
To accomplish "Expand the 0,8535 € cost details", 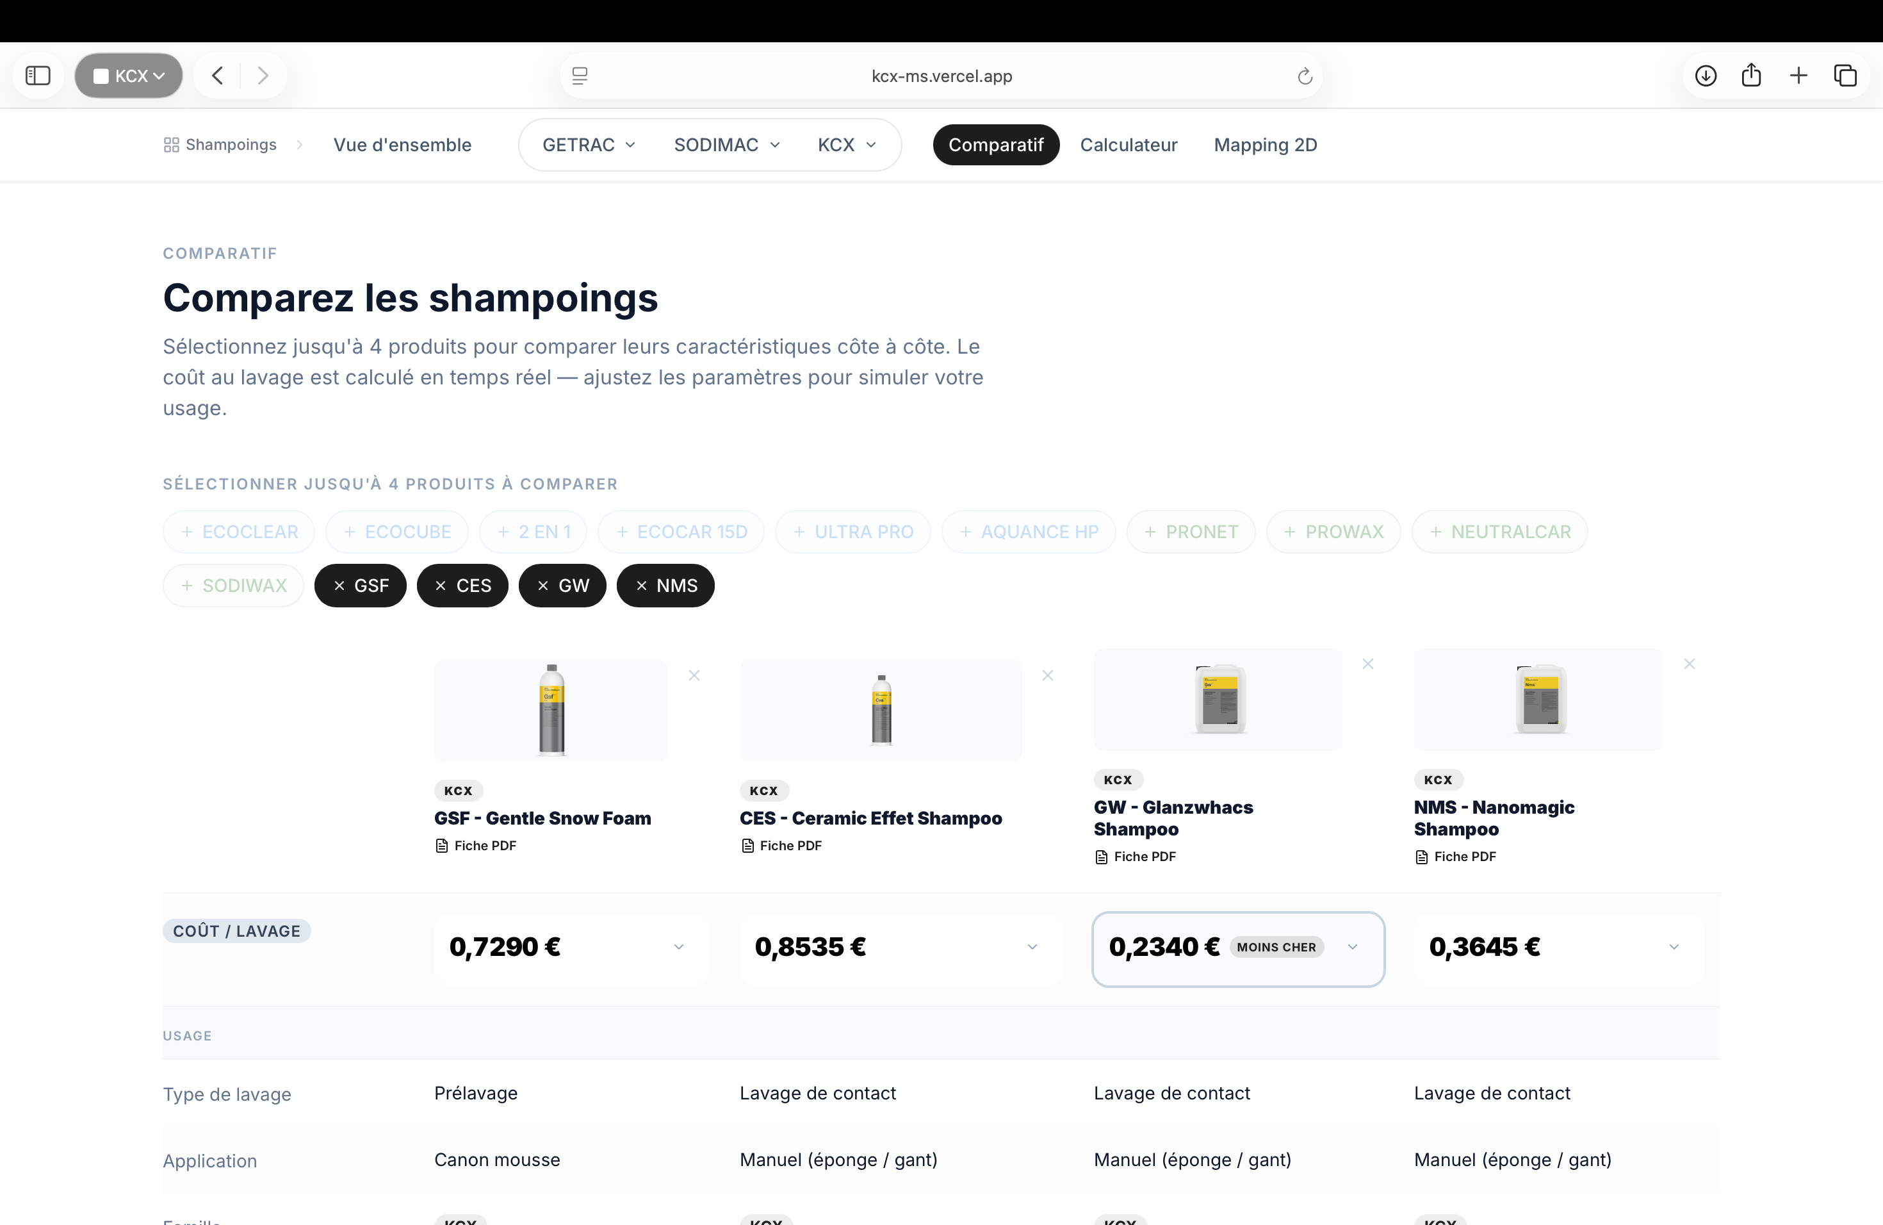I will (1032, 947).
